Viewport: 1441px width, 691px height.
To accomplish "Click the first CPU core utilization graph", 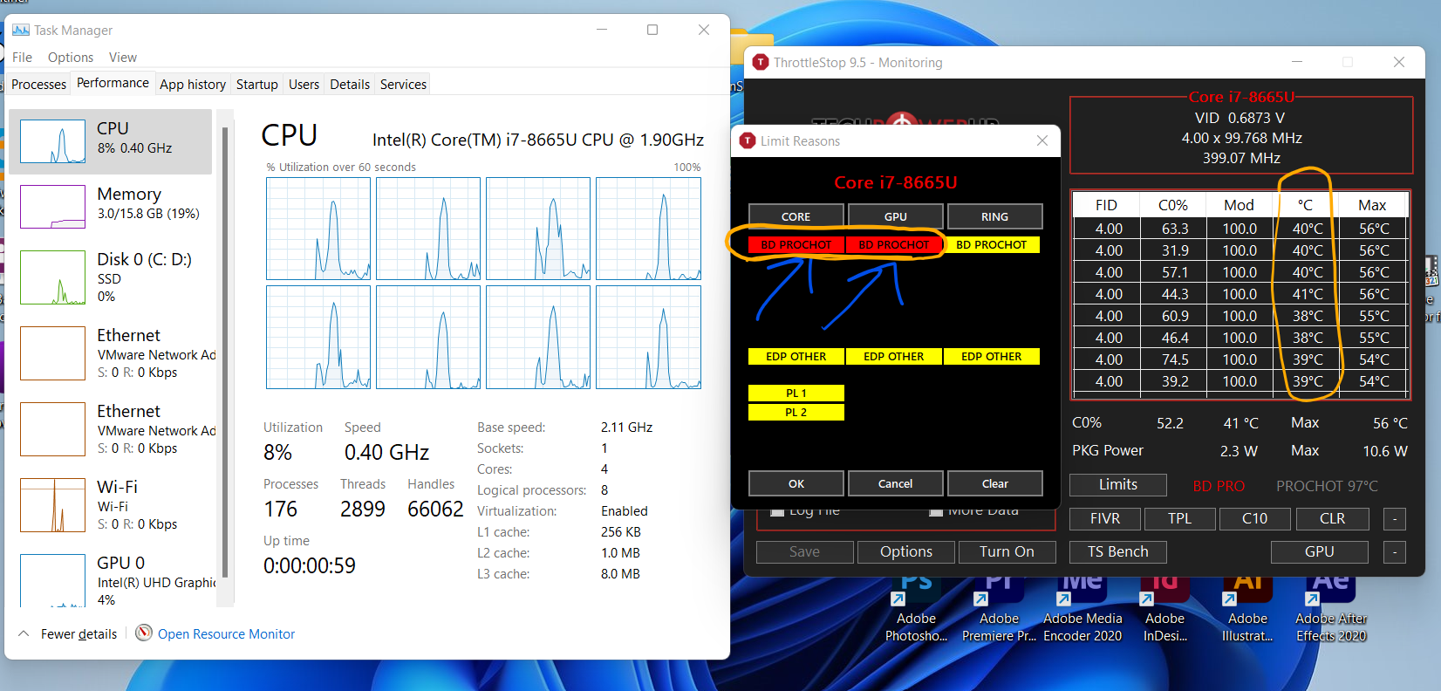I will (x=318, y=229).
